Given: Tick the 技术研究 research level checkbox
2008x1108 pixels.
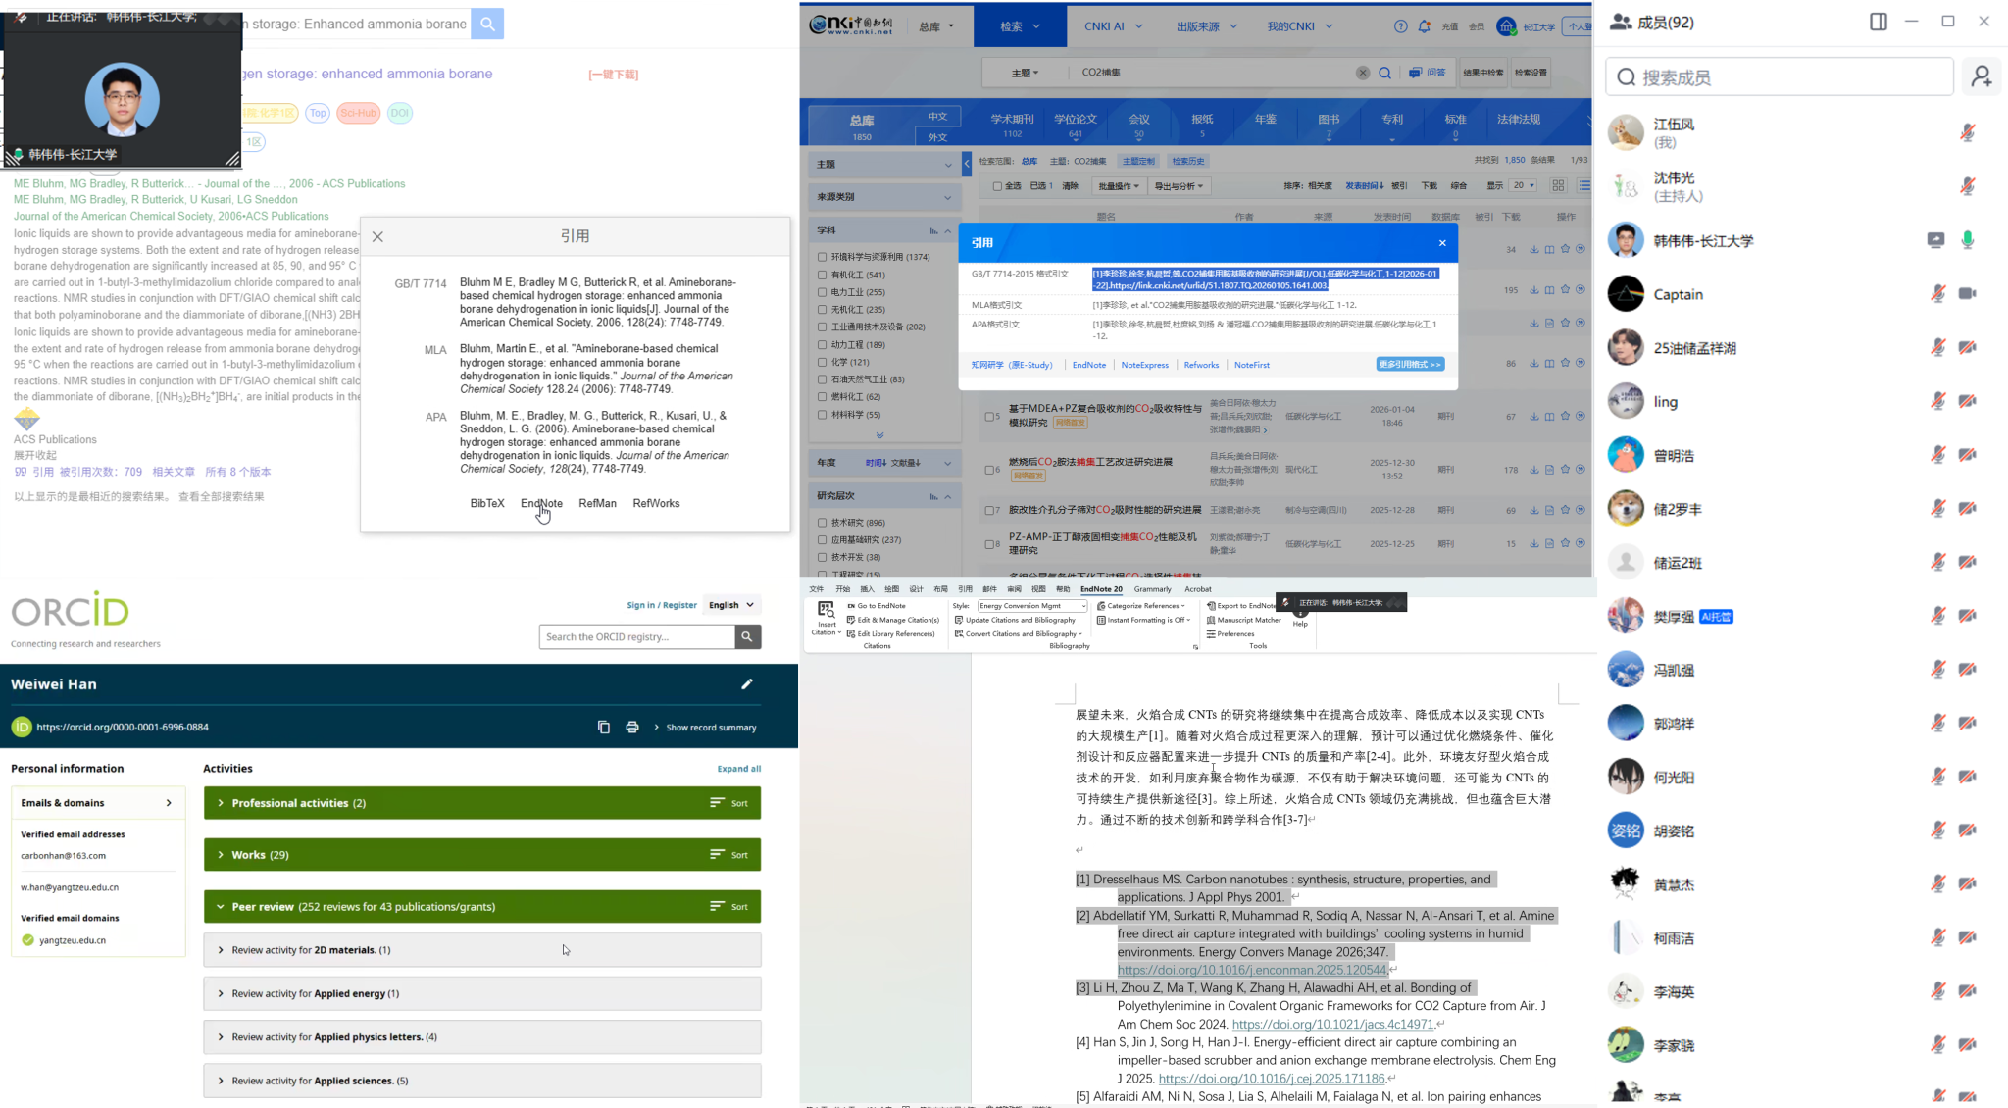Looking at the screenshot, I should (x=822, y=523).
